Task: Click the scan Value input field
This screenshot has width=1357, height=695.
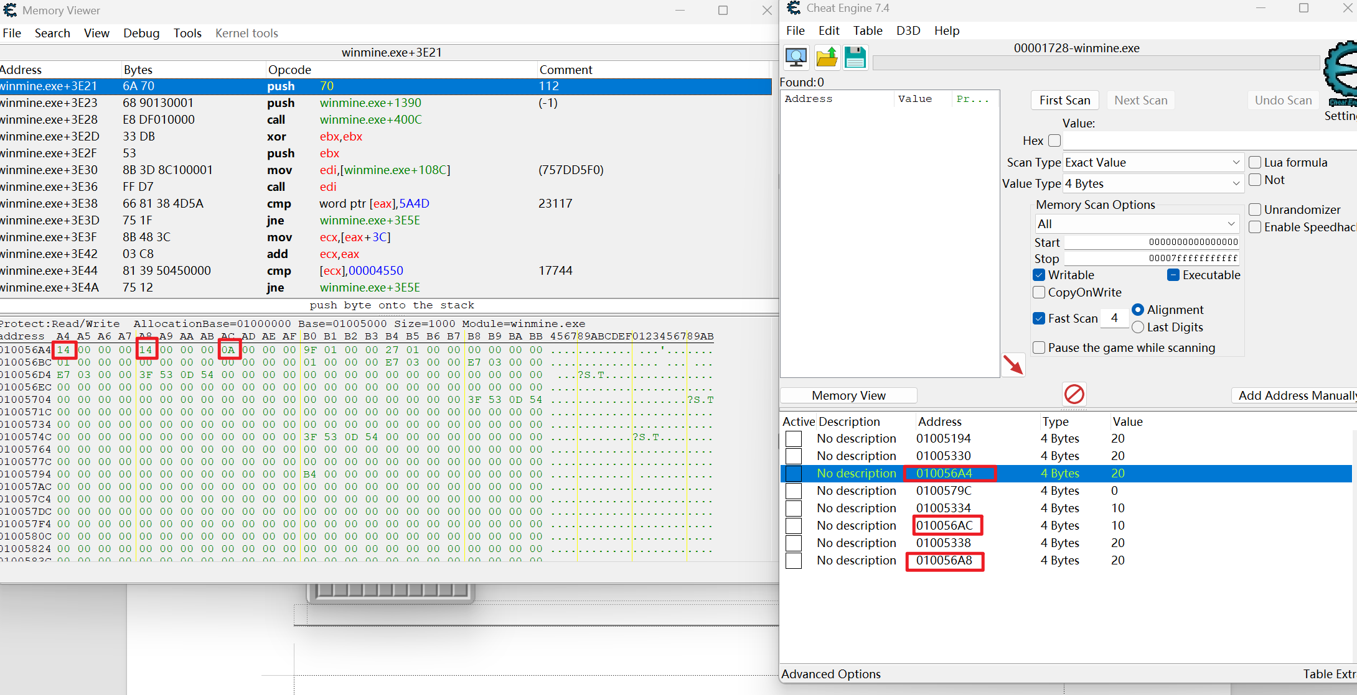Action: point(1209,140)
